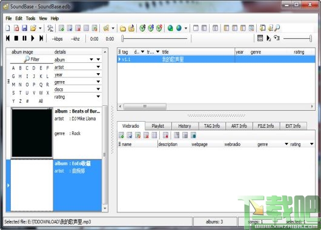Switch to the TAG Info tab
321x230 pixels.
tap(212, 126)
